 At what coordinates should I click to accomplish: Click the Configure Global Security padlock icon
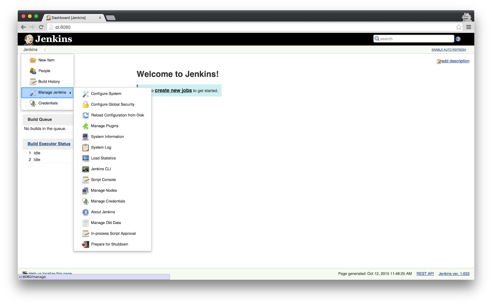(x=85, y=105)
